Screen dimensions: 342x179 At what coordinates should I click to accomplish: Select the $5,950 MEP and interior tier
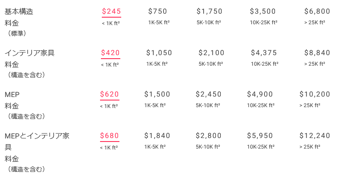point(260,136)
